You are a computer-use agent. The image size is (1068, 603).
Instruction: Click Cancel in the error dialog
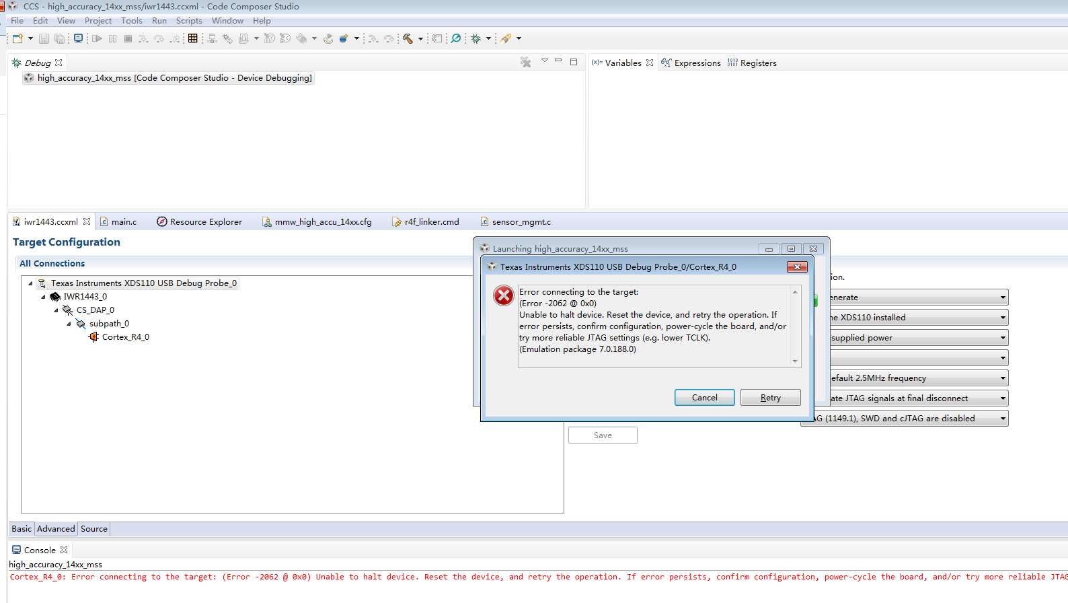click(x=705, y=398)
